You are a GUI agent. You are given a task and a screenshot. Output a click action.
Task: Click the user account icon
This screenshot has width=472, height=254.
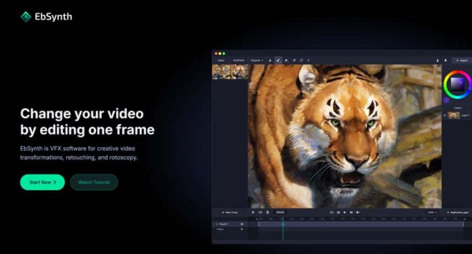point(438,60)
